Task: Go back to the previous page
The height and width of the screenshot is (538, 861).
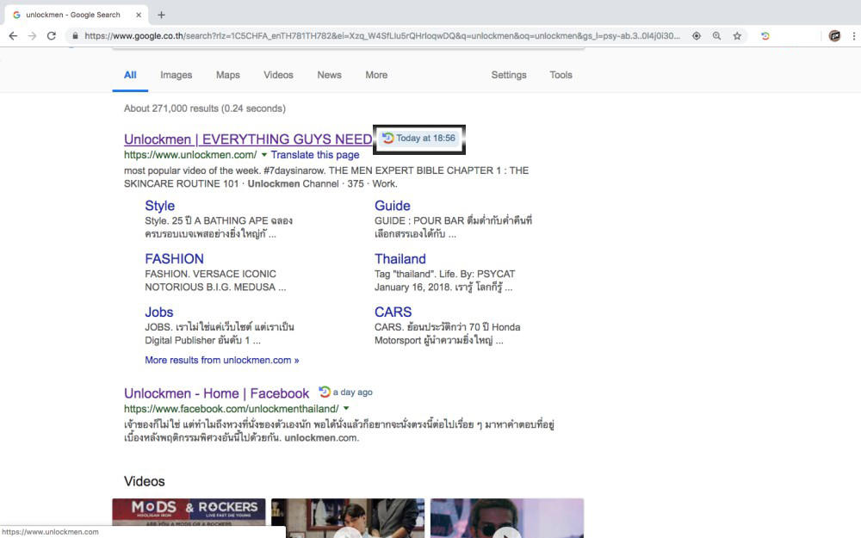Action: click(x=13, y=36)
